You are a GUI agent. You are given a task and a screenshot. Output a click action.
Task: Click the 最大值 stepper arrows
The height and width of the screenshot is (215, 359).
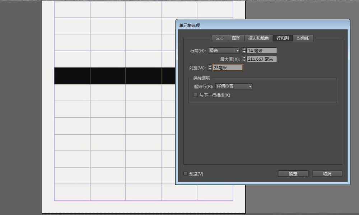point(244,59)
